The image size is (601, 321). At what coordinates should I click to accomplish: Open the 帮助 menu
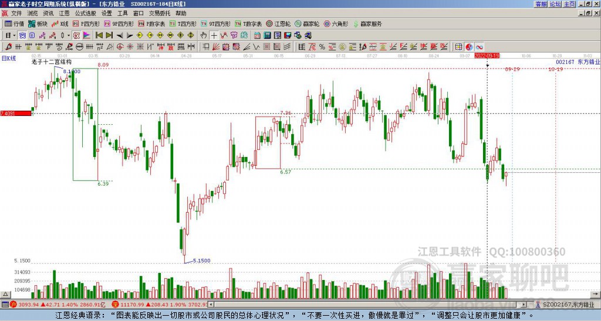coord(181,13)
